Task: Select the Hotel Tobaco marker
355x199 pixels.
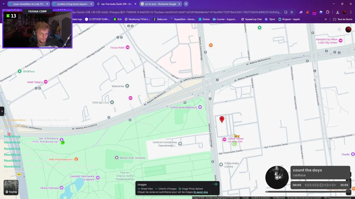Action: (46, 82)
